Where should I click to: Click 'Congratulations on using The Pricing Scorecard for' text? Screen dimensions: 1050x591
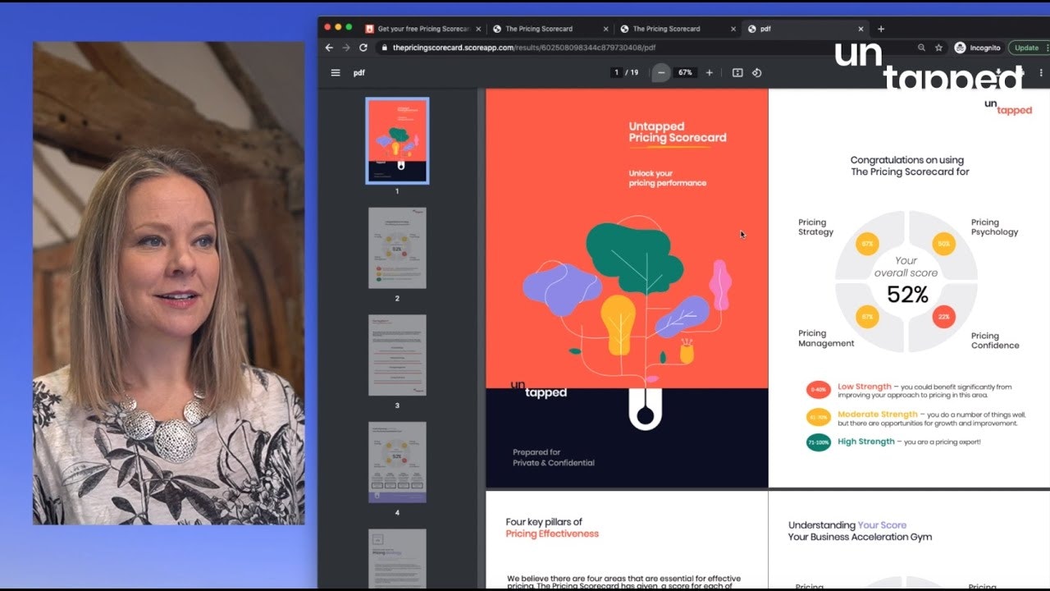909,166
